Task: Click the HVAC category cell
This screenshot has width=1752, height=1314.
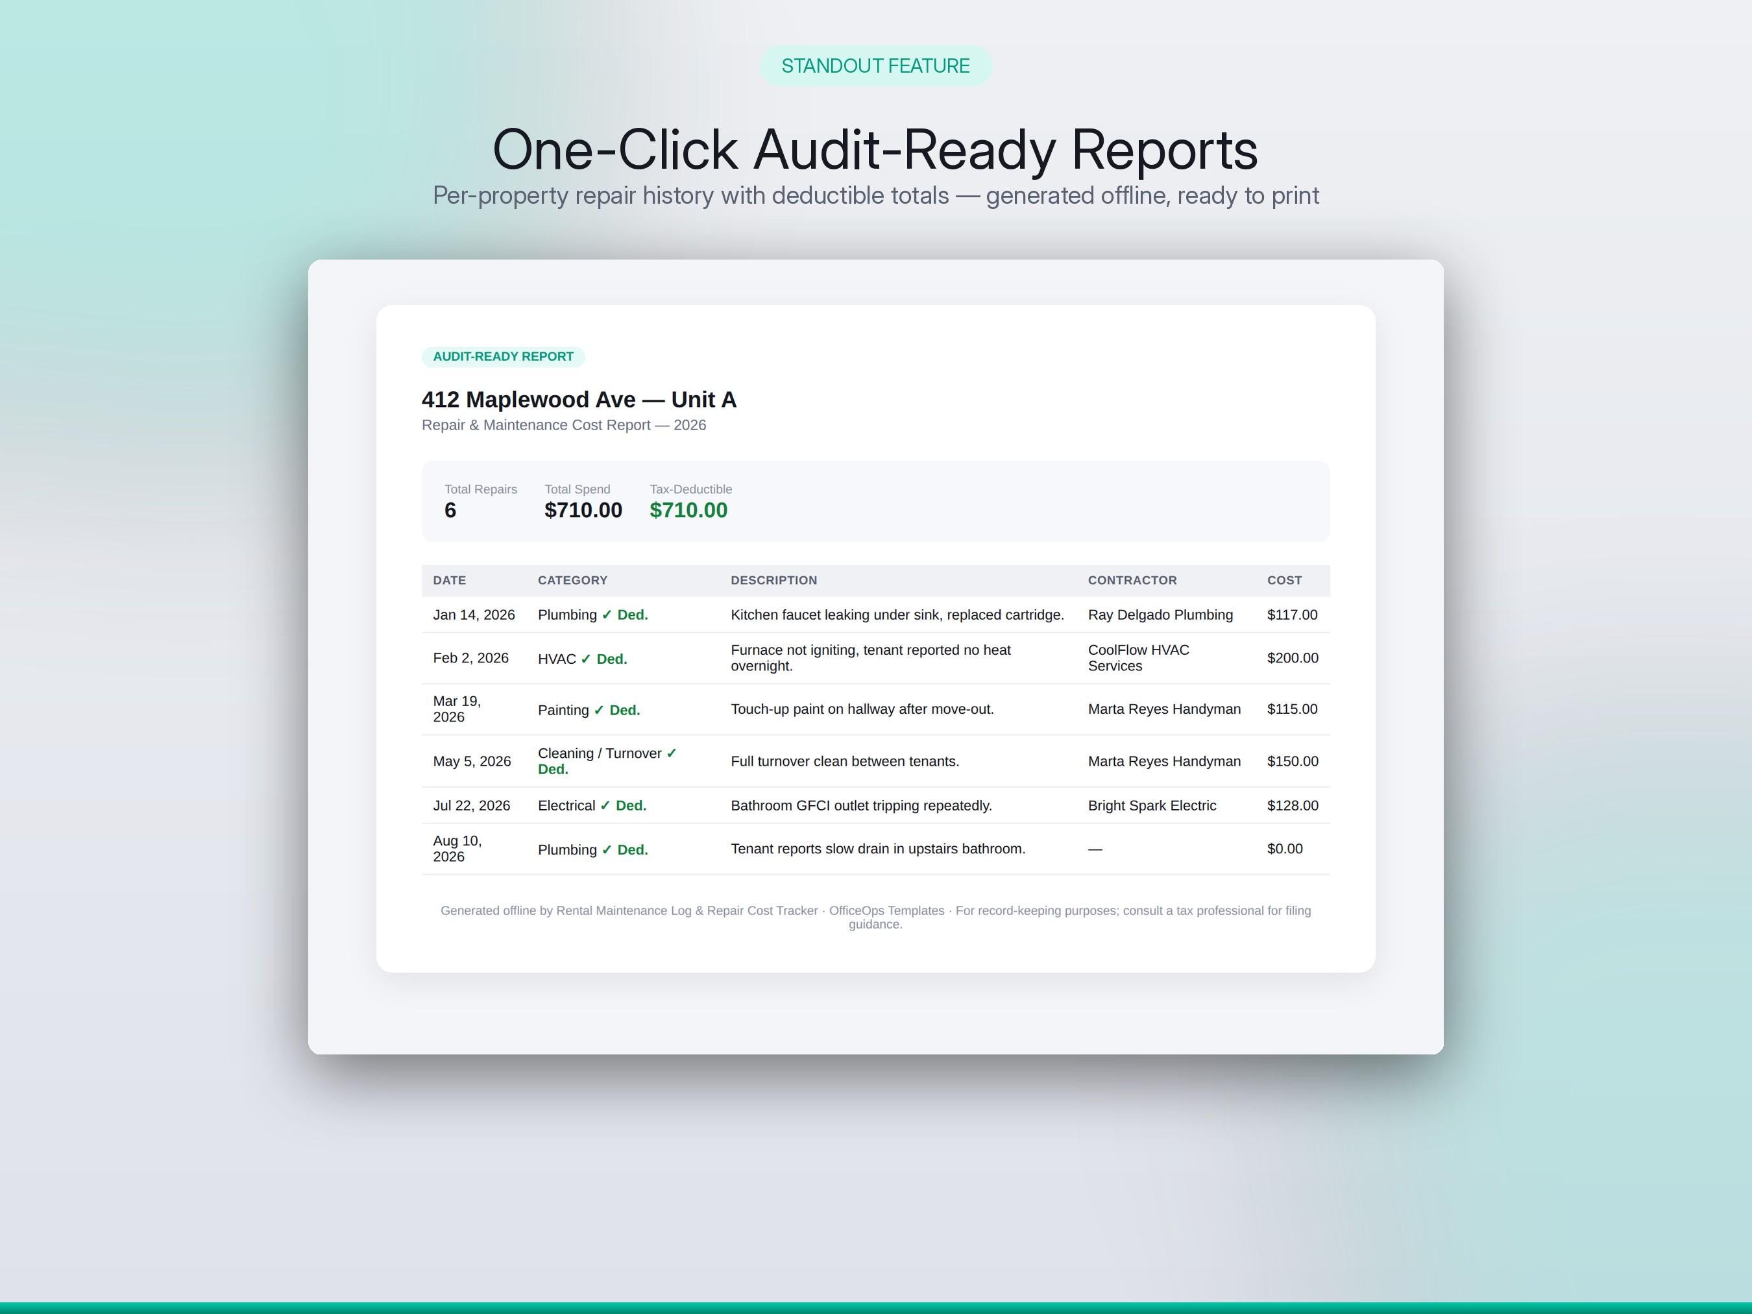Action: [582, 659]
